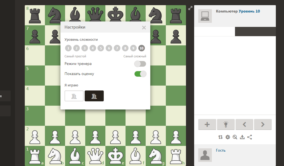Open the Гость profile link
The height and width of the screenshot is (166, 284).
coord(221,150)
